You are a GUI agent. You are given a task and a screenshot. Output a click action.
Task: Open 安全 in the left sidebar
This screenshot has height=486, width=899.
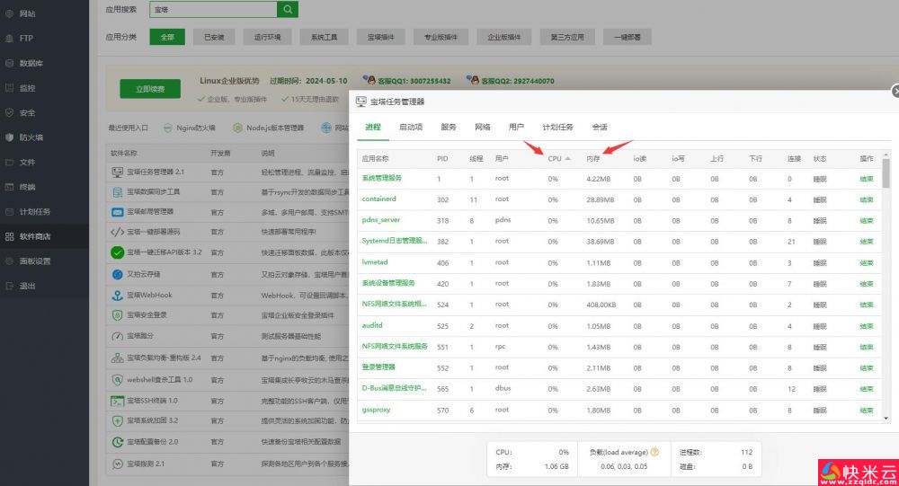(x=27, y=113)
